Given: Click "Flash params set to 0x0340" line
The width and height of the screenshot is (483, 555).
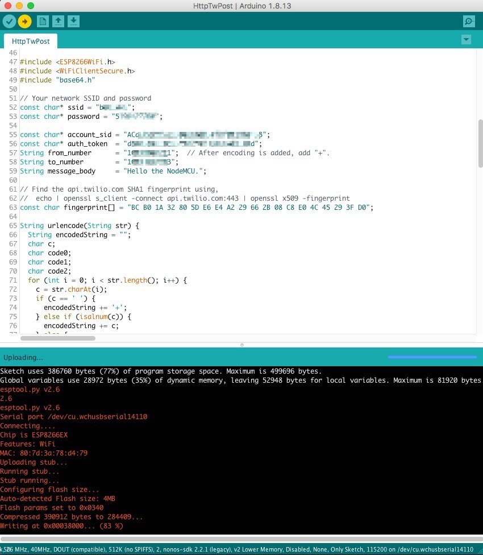Looking at the screenshot, I should [x=52, y=508].
